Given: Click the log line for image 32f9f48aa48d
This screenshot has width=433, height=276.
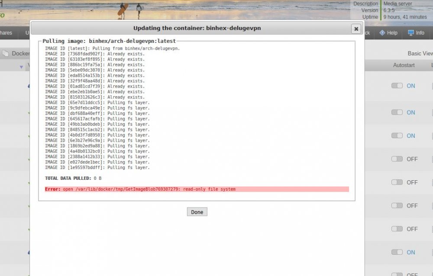Looking at the screenshot, I should pos(95,81).
